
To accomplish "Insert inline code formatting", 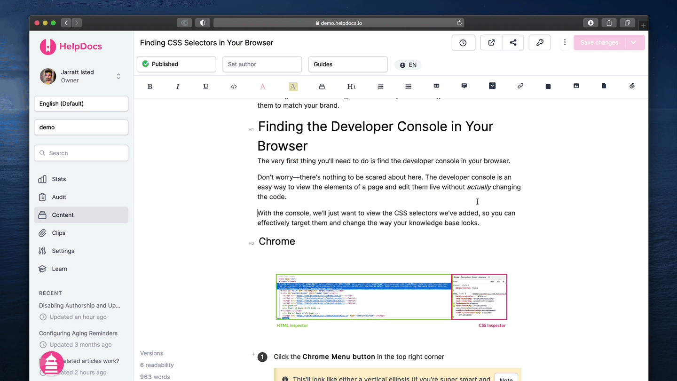I will 234,87.
